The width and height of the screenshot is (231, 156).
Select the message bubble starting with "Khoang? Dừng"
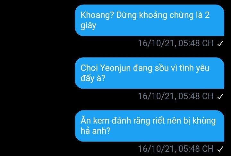(150, 20)
